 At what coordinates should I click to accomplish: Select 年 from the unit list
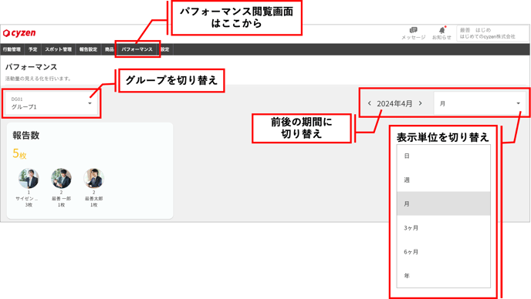coord(443,276)
